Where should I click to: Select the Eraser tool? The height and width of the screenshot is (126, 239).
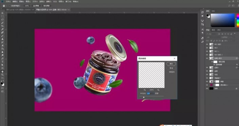coord(2,45)
